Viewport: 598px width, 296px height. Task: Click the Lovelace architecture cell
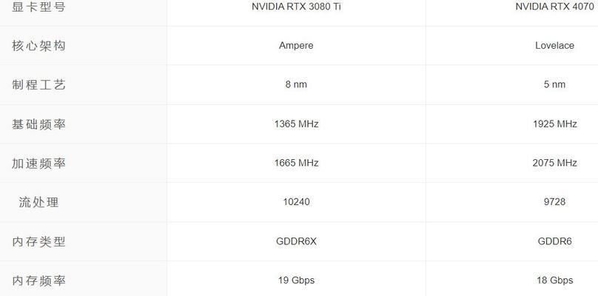tap(554, 45)
